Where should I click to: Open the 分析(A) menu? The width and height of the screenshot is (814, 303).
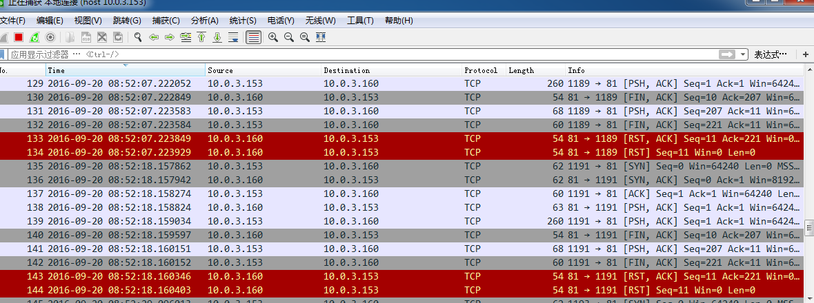pyautogui.click(x=204, y=21)
